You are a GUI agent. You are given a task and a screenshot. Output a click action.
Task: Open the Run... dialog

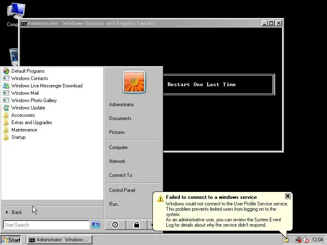click(115, 204)
